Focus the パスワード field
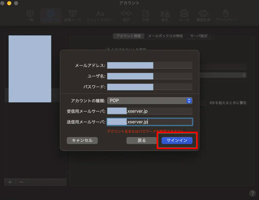Screen dimensions: 259x200 point(150,87)
